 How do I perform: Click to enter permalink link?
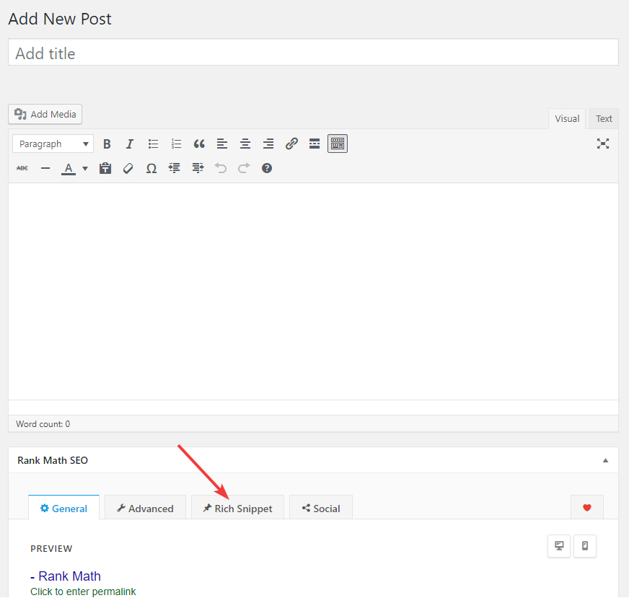(x=83, y=592)
